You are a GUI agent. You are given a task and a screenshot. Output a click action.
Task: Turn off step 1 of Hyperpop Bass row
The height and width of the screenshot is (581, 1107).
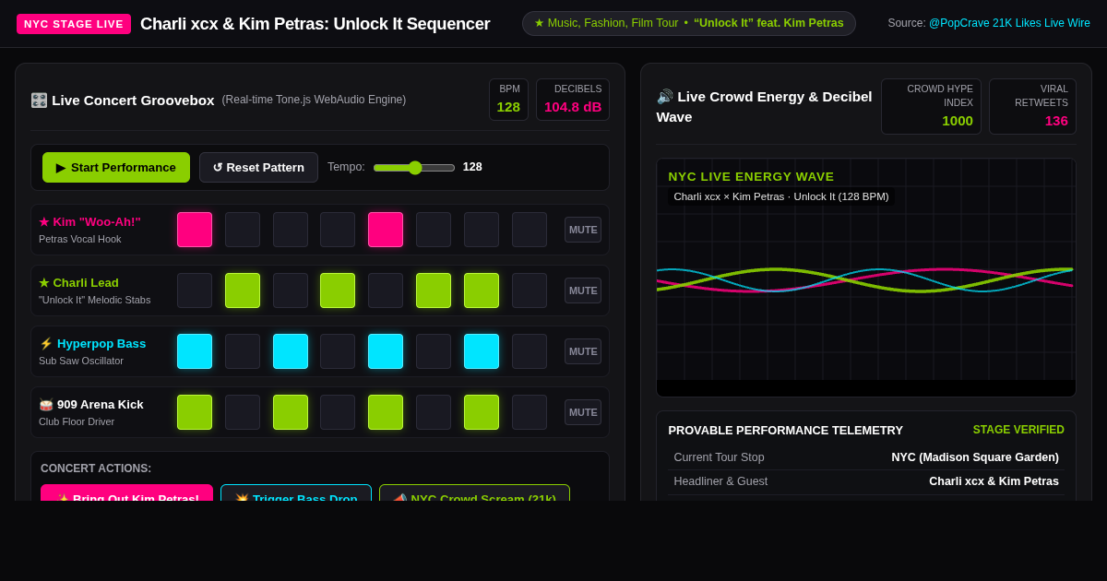click(x=195, y=351)
